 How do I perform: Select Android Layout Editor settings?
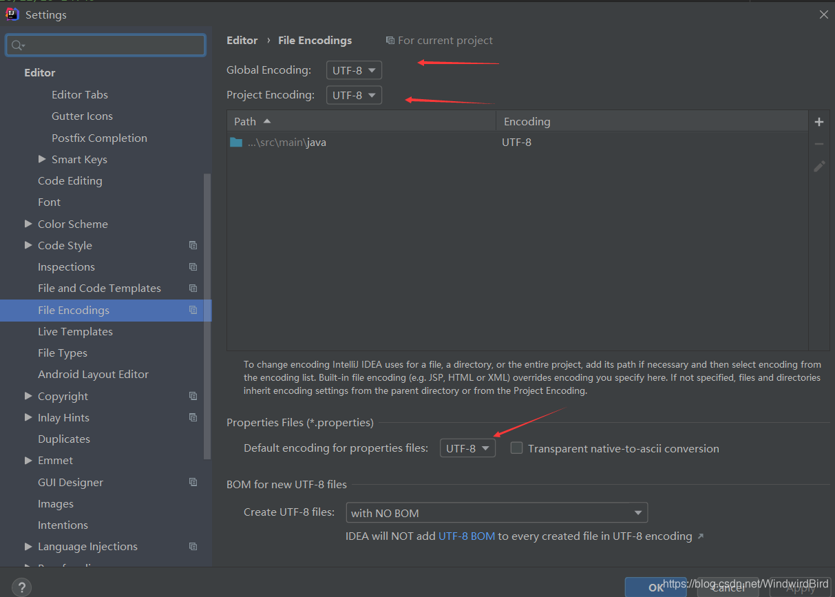tap(93, 374)
